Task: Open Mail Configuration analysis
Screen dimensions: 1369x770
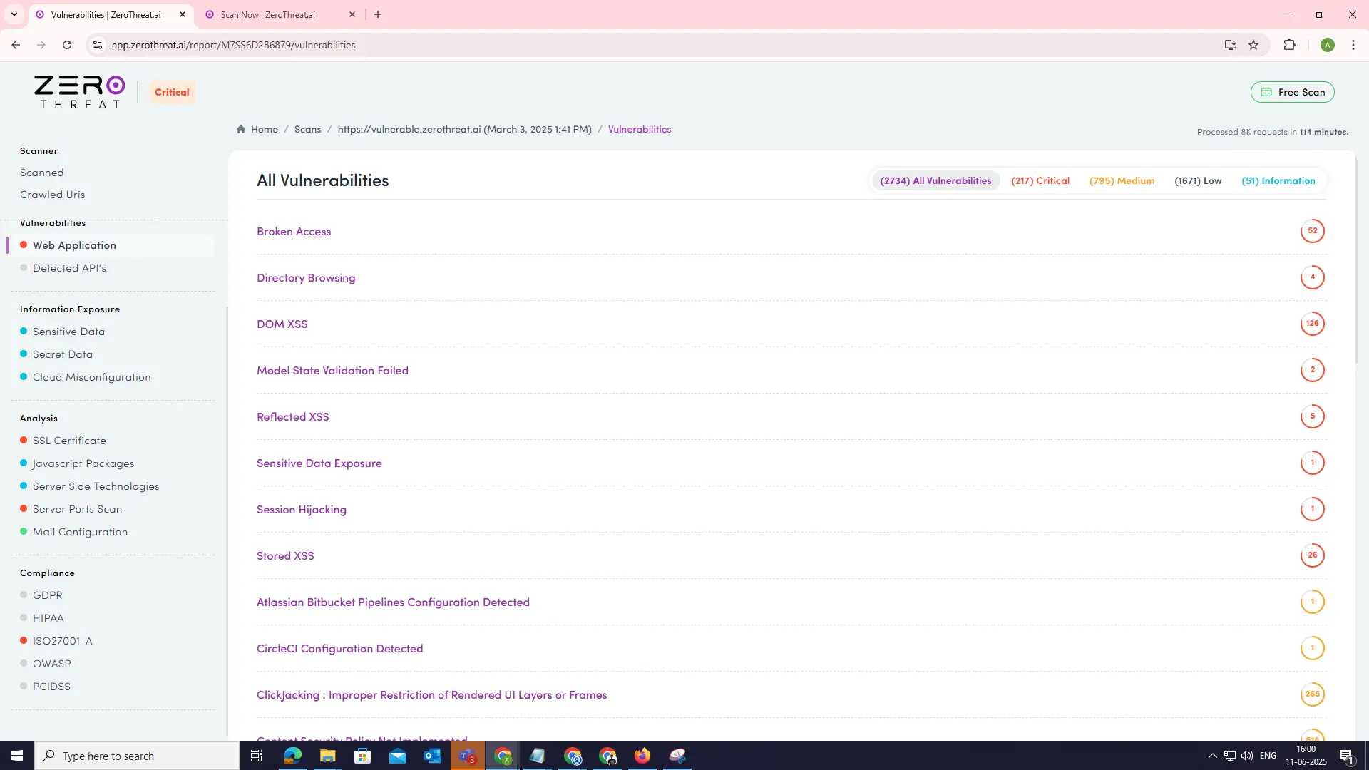Action: 80,532
